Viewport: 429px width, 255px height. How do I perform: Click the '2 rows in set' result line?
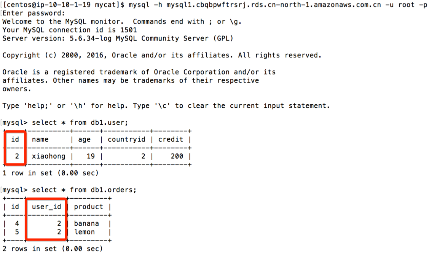pyautogui.click(x=53, y=249)
